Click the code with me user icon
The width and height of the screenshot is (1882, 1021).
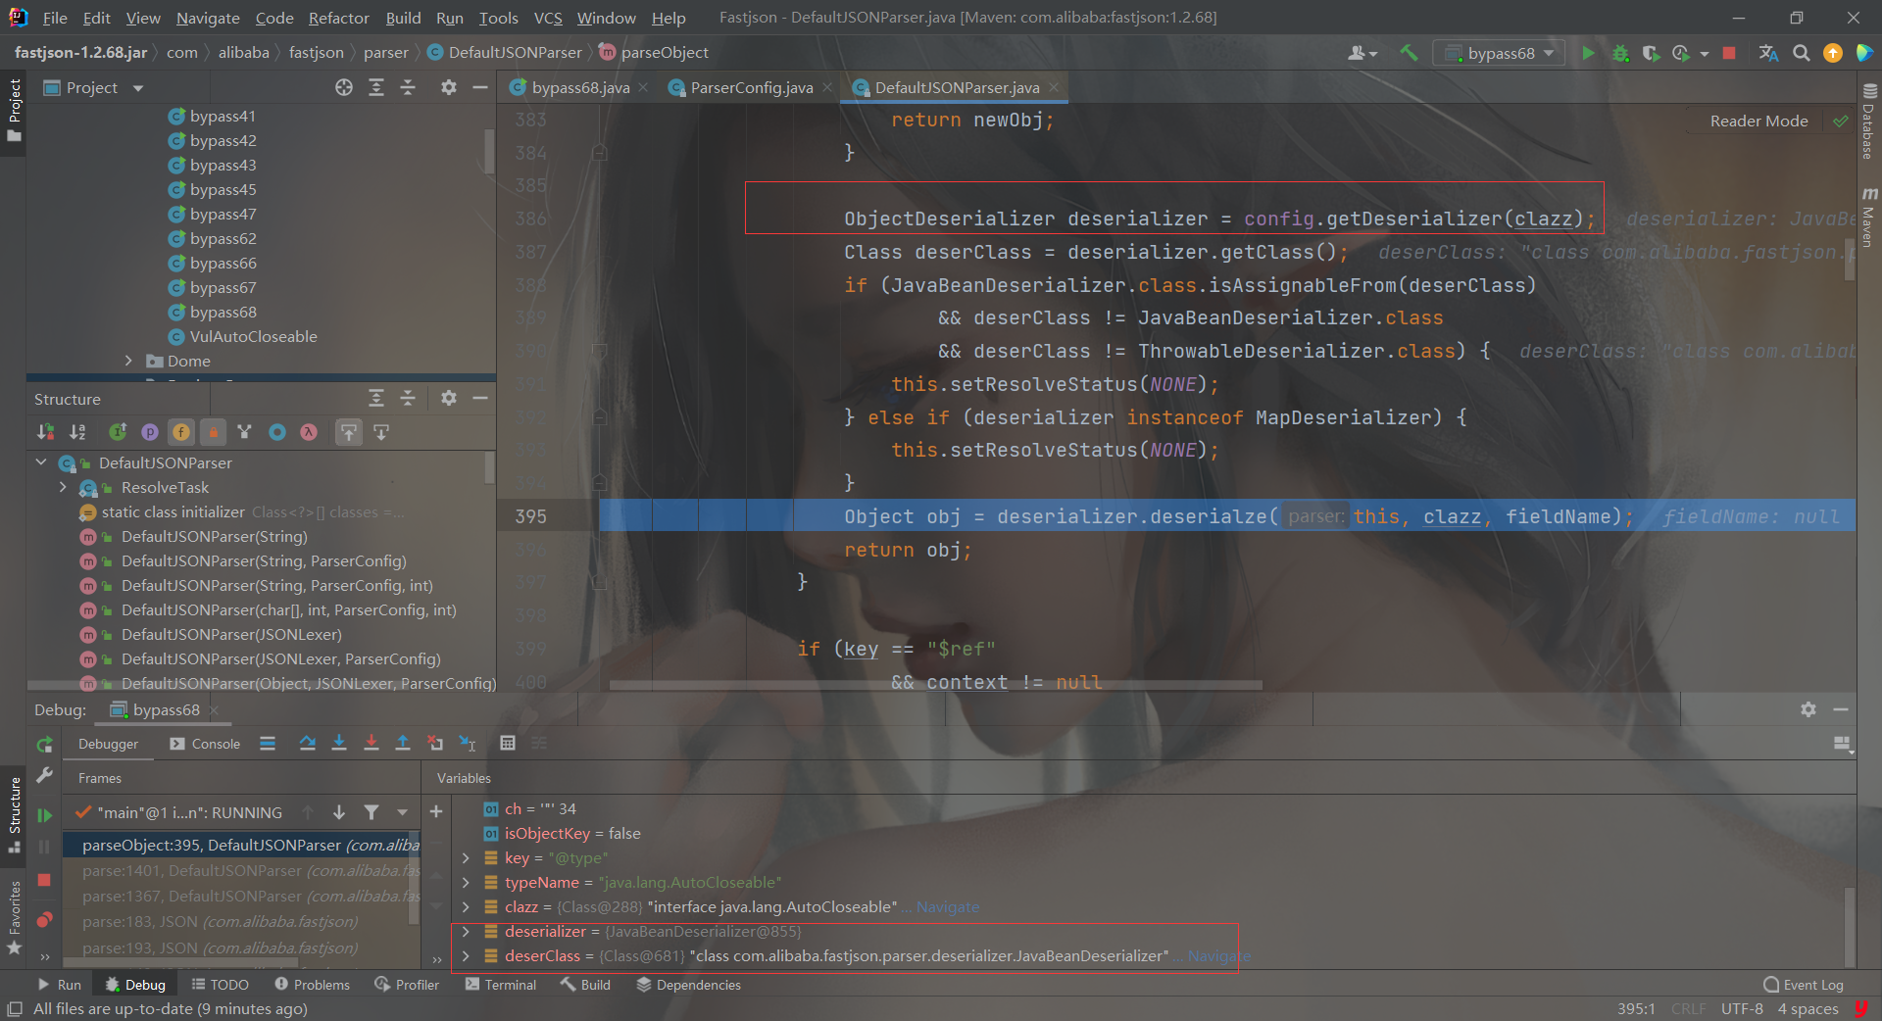pos(1362,53)
